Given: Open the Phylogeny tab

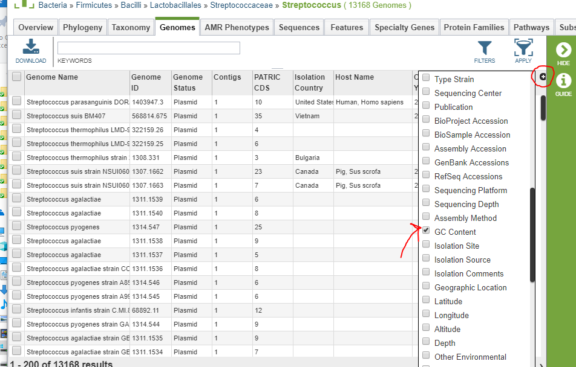Looking at the screenshot, I should click(83, 28).
